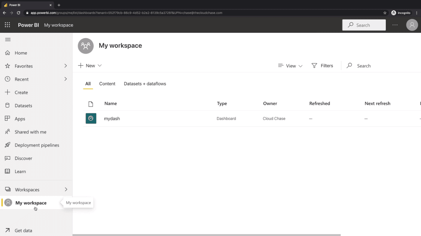The image size is (421, 236).
Task: Bookmark this page with the star icon
Action: (x=385, y=13)
